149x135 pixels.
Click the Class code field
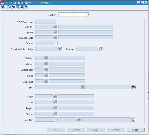39,75
